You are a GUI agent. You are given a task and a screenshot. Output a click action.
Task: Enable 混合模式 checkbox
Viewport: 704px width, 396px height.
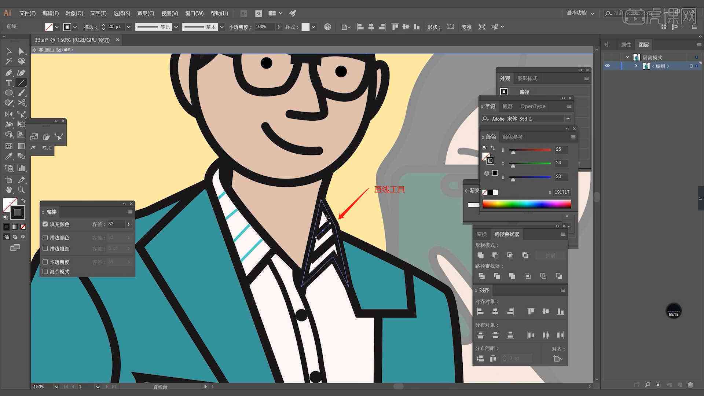[x=45, y=272]
